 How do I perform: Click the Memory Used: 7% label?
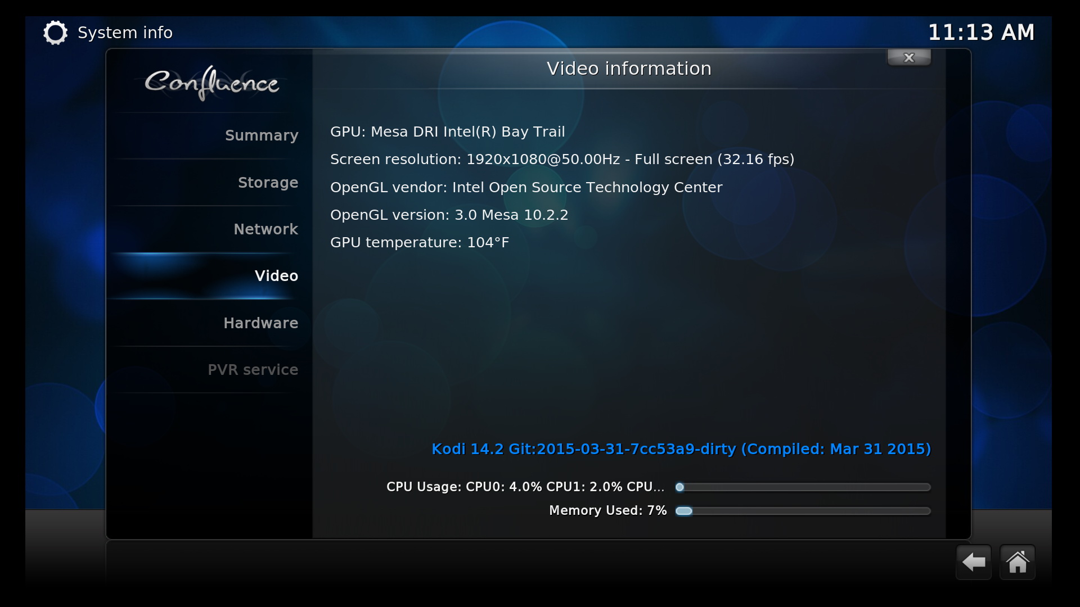coord(607,510)
